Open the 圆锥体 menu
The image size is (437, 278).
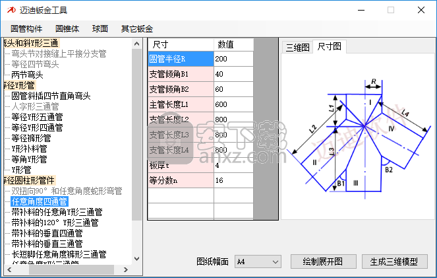tap(67, 29)
